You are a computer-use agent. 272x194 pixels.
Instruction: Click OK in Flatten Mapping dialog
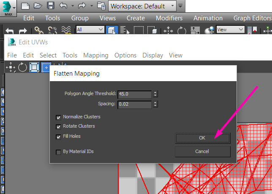tap(202, 138)
